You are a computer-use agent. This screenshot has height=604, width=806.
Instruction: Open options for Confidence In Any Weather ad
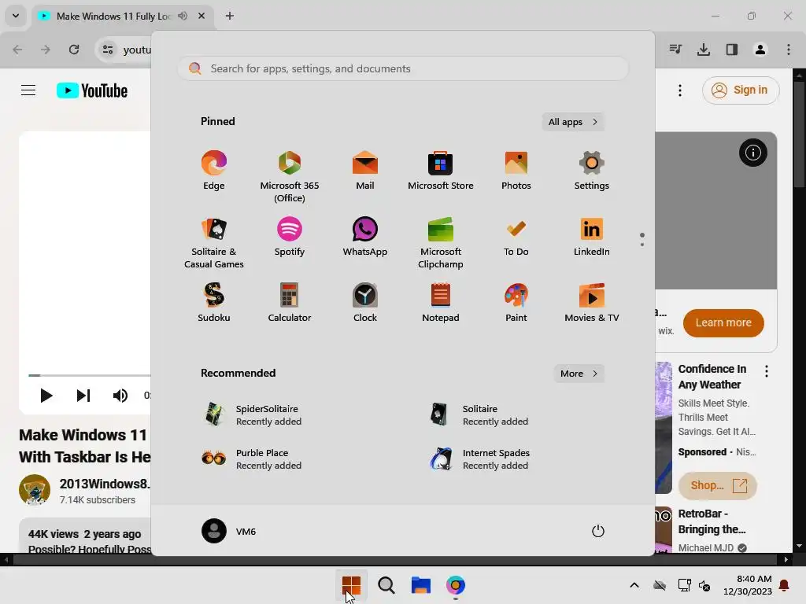(x=767, y=371)
